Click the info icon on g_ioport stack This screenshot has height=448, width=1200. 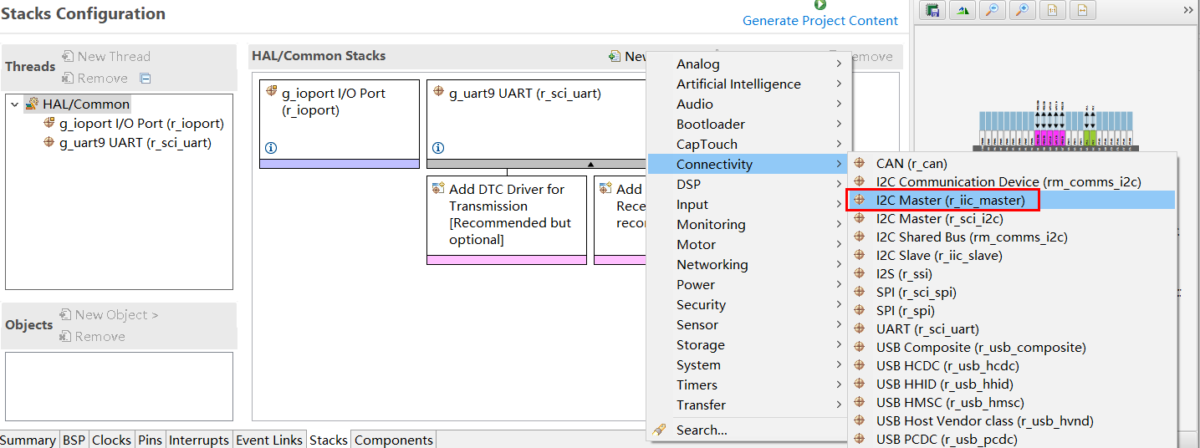(270, 148)
